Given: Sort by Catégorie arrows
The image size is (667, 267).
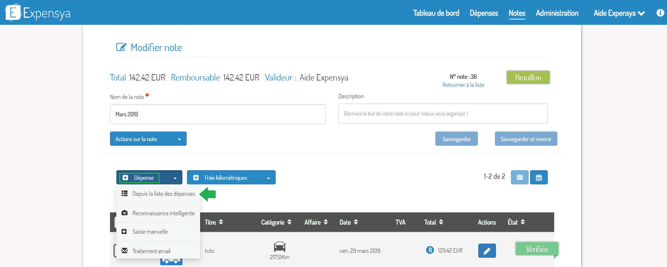Looking at the screenshot, I should (290, 222).
